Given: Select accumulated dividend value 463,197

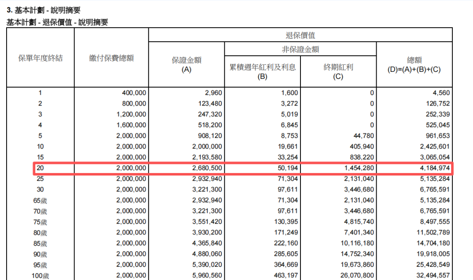Looking at the screenshot, I should coord(285,276).
